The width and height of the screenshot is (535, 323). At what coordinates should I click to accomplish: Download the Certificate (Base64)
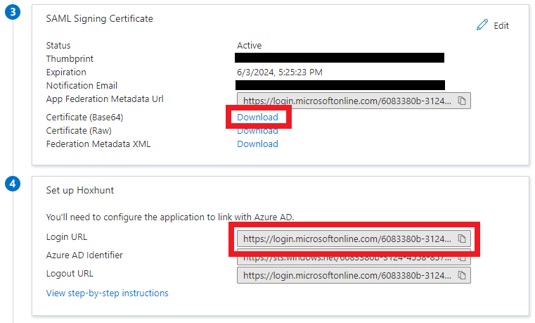coord(257,117)
